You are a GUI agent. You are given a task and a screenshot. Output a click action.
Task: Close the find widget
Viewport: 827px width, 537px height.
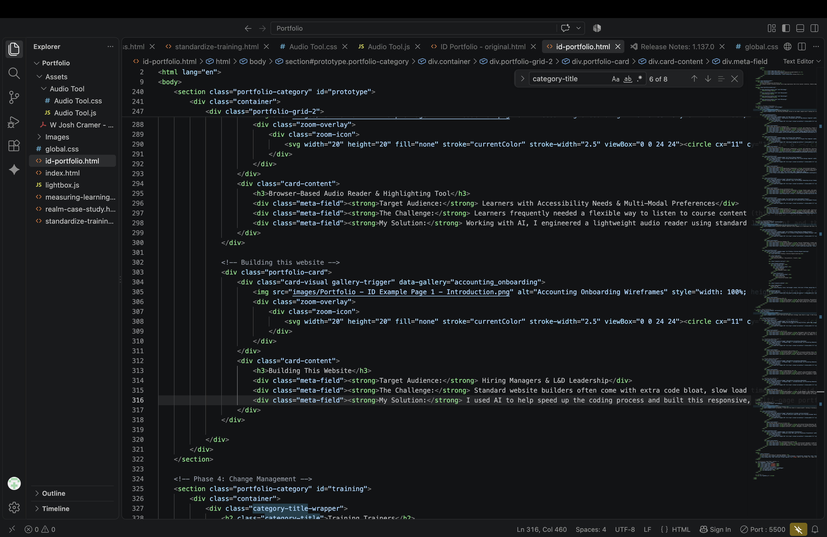(x=734, y=79)
